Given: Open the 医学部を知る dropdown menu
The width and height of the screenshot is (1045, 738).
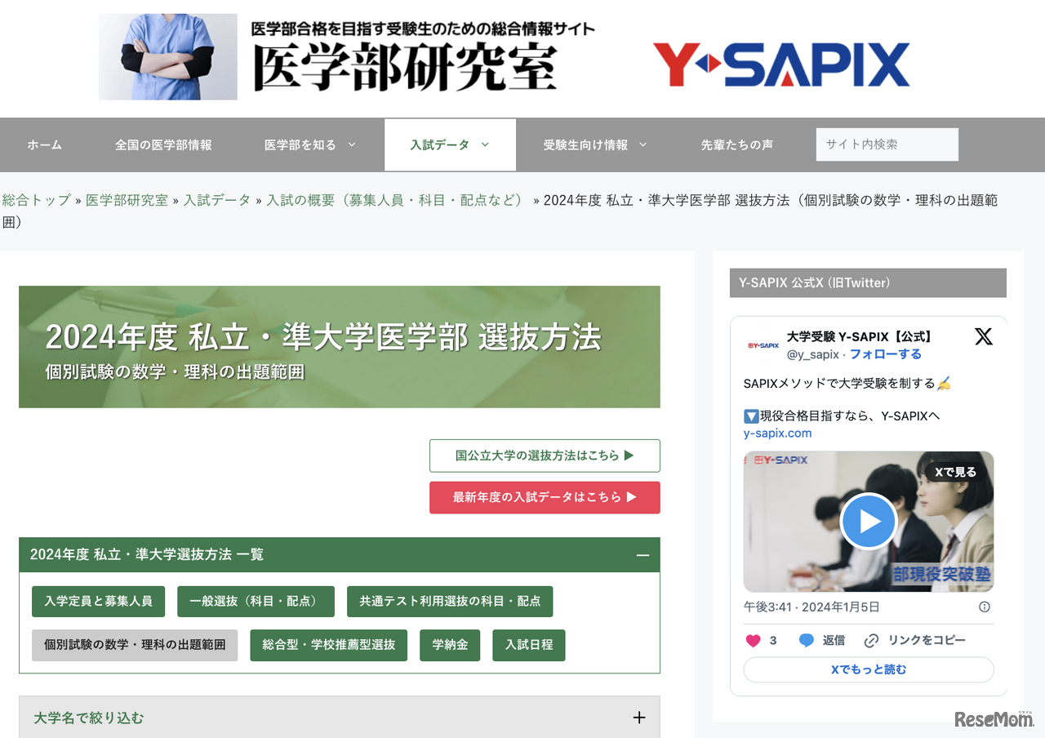Looking at the screenshot, I should point(309,144).
